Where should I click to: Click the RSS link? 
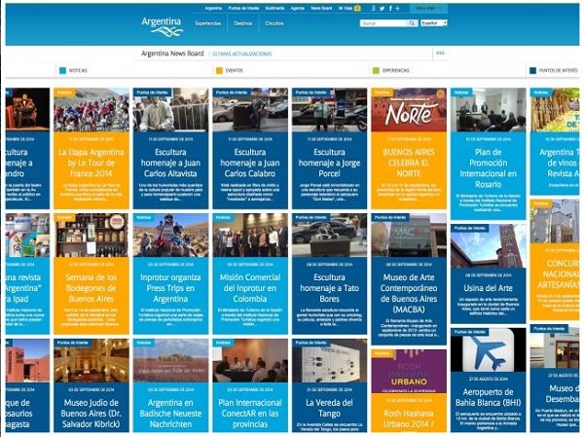[x=440, y=53]
